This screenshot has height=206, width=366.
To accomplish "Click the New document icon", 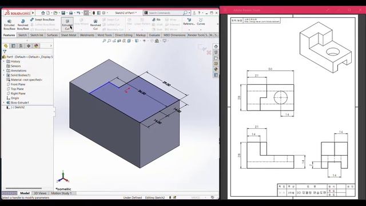I will click(x=48, y=13).
